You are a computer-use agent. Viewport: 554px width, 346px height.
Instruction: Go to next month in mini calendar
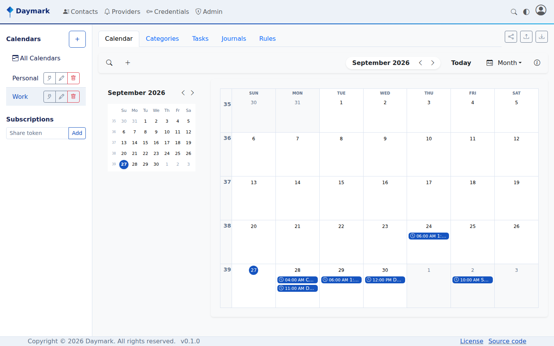click(x=192, y=93)
